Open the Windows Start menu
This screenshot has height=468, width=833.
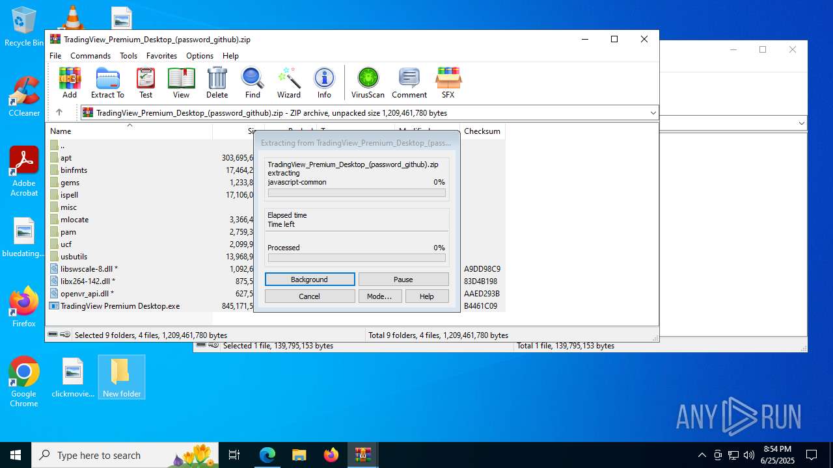coord(16,455)
